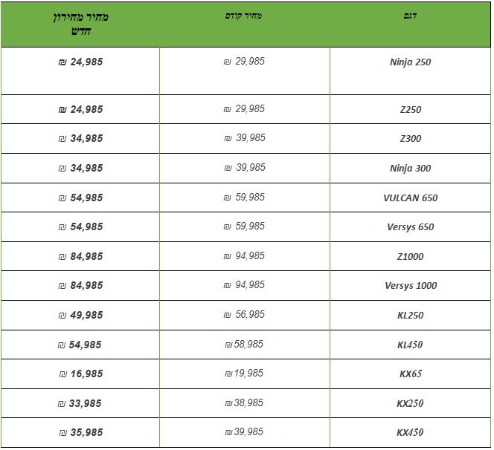Screen dimensions: 494x450
Task: Click the דגם column header
Action: coord(410,16)
